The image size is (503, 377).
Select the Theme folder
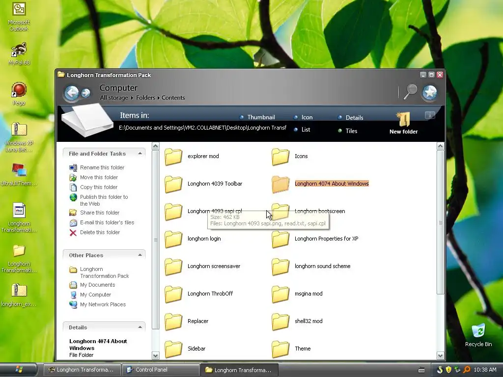pyautogui.click(x=291, y=349)
